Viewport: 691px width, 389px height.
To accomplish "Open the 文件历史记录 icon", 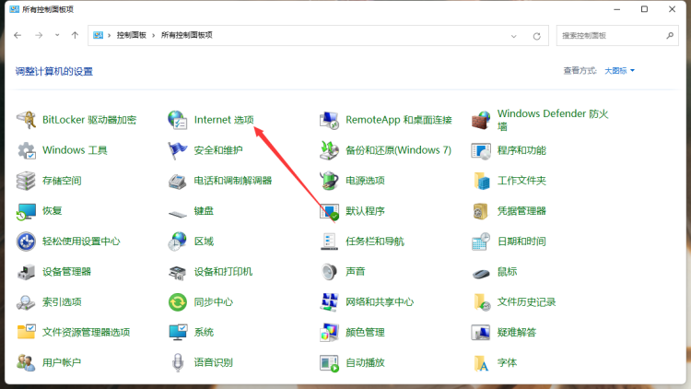I will point(481,302).
